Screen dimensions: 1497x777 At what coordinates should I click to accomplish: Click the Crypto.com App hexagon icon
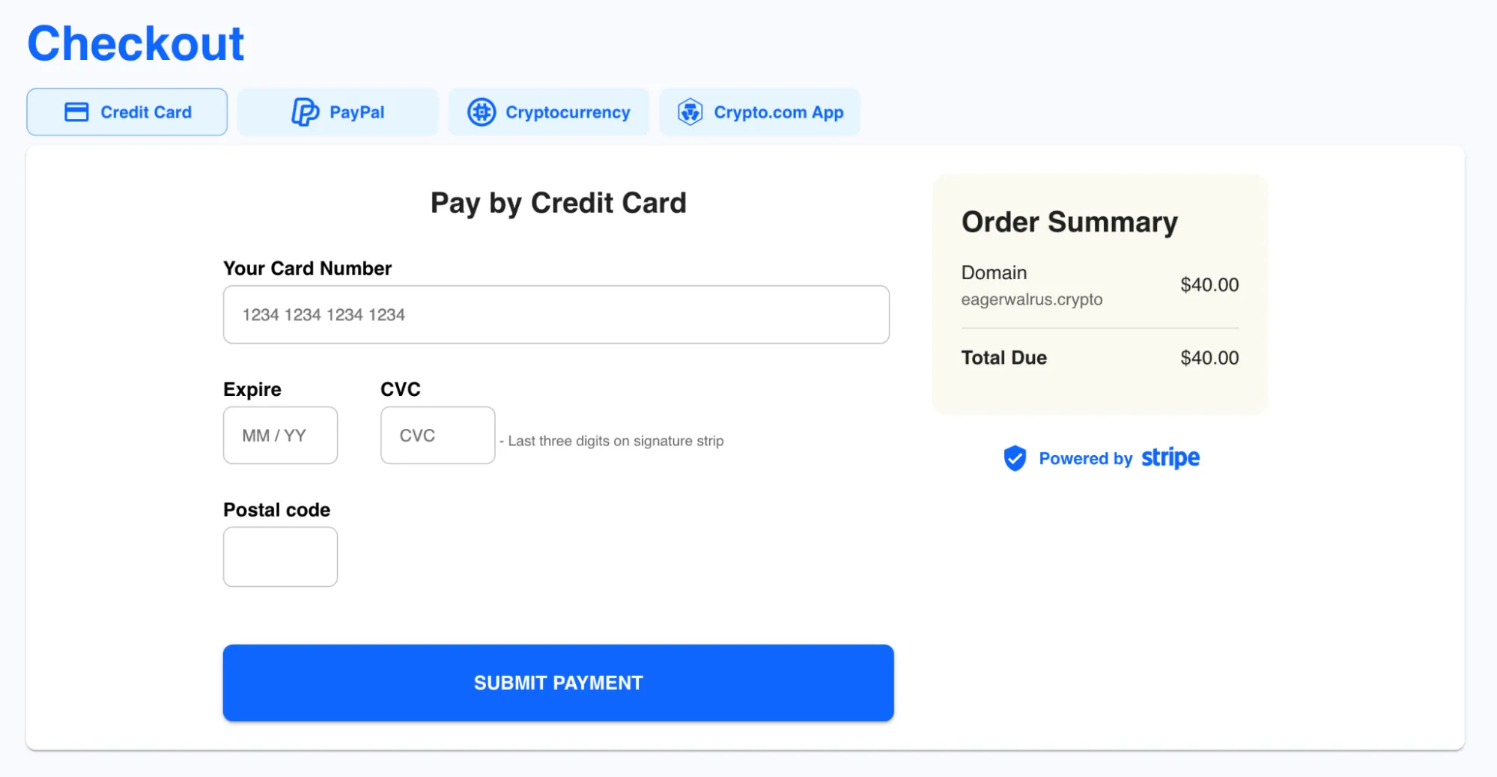click(x=690, y=112)
